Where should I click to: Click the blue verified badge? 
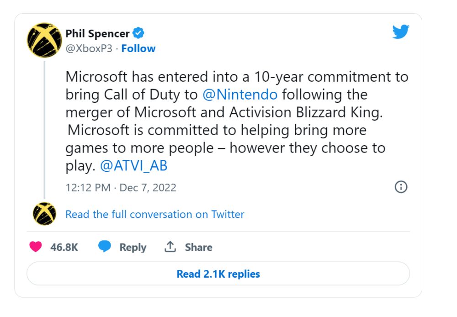[x=138, y=33]
